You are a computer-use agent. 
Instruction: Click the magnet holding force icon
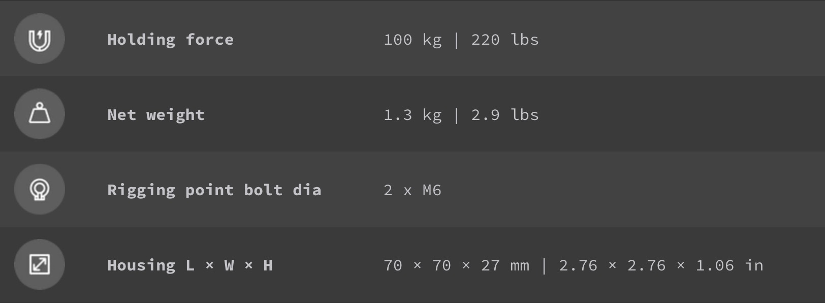tap(40, 39)
